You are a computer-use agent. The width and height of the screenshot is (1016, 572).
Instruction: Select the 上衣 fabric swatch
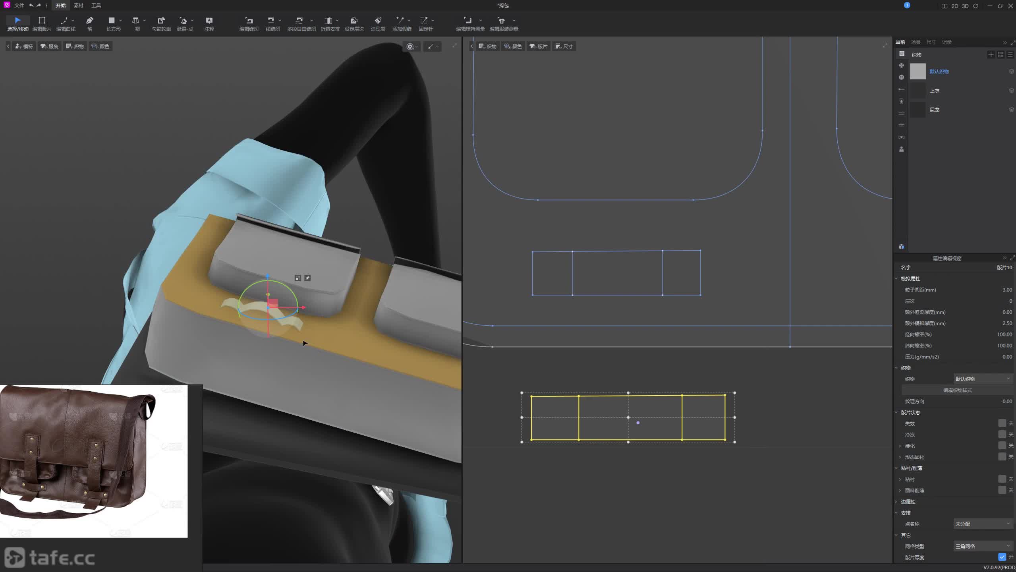[917, 91]
